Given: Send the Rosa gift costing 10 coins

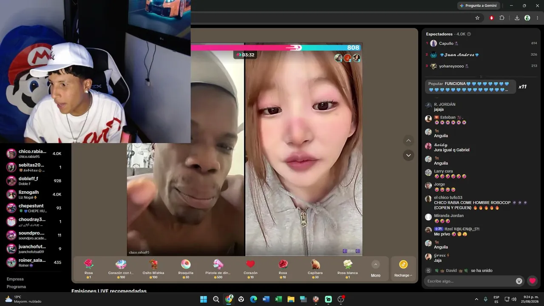Looking at the screenshot, I should click(x=283, y=269).
